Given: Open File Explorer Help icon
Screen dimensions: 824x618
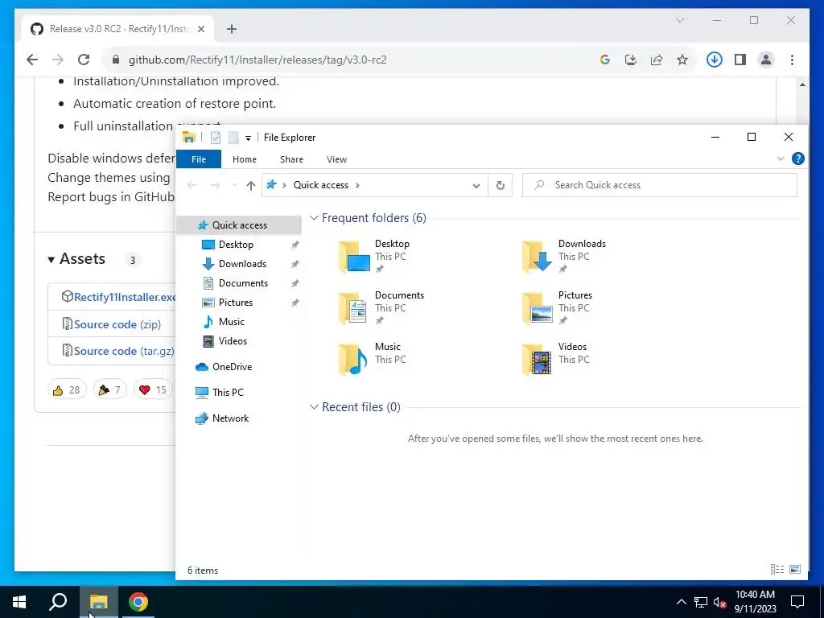Looking at the screenshot, I should [797, 159].
